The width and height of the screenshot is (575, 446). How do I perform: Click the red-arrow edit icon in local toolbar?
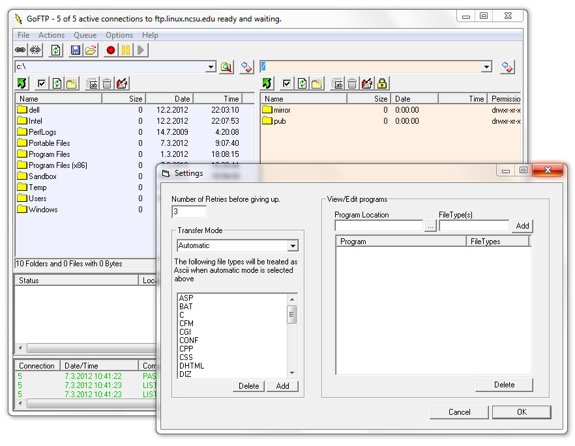(x=122, y=83)
